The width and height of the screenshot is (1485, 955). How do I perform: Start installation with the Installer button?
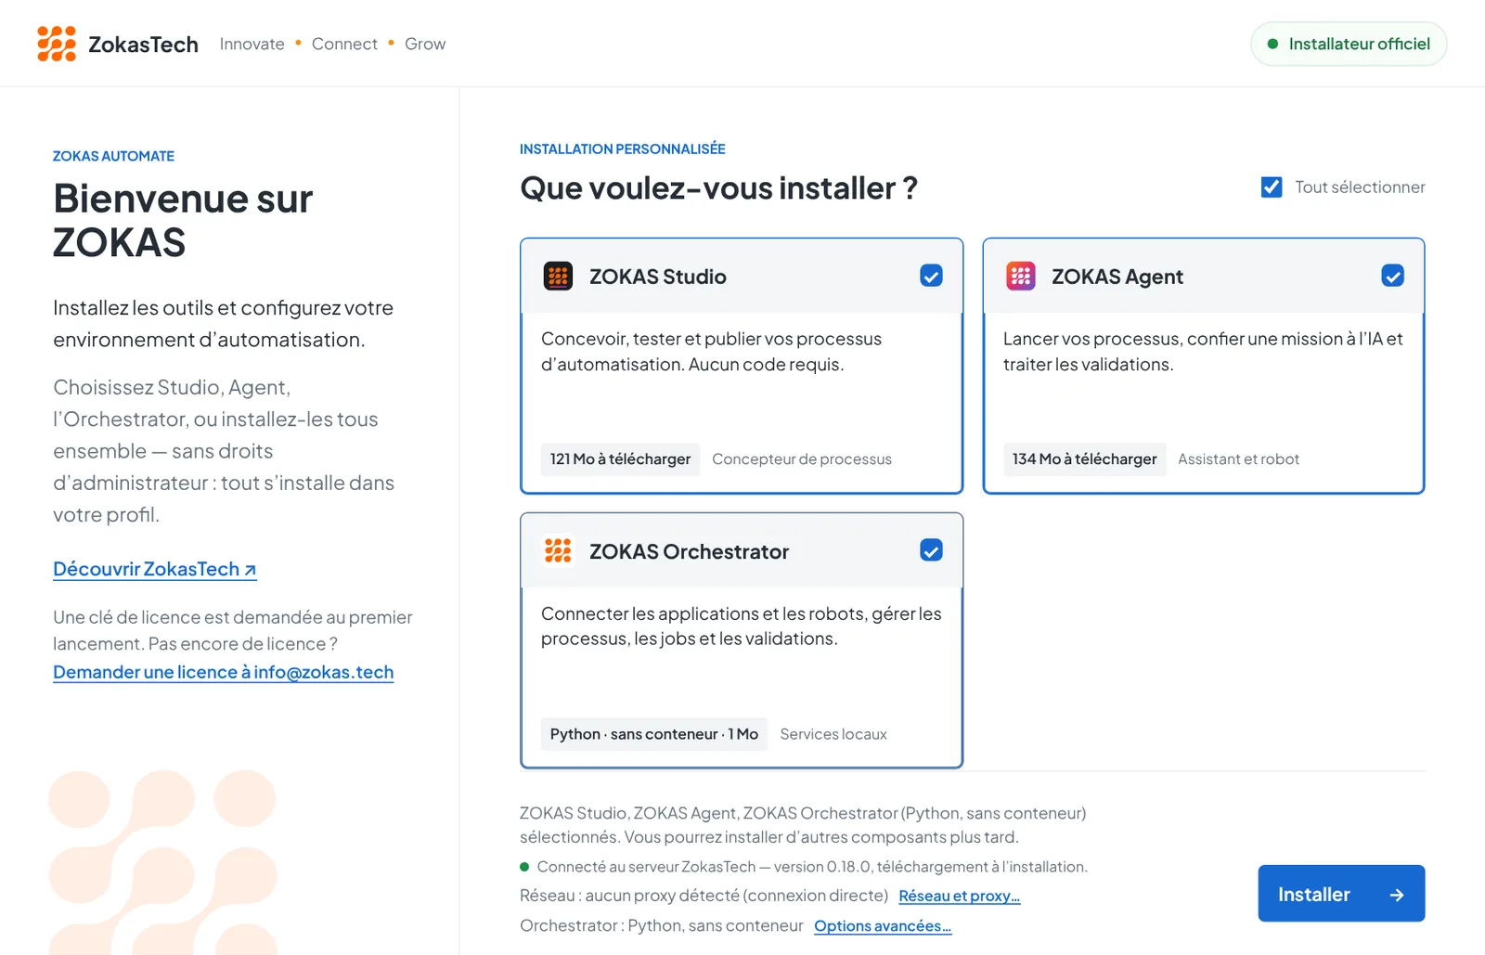point(1341,894)
